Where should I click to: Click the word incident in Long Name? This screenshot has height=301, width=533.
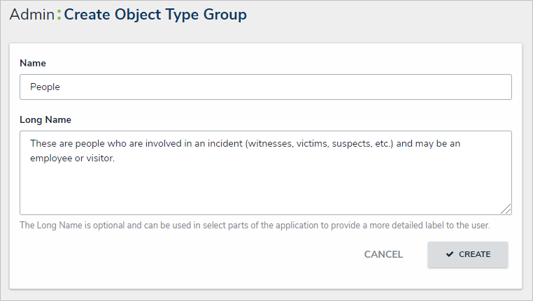pyautogui.click(x=207, y=143)
